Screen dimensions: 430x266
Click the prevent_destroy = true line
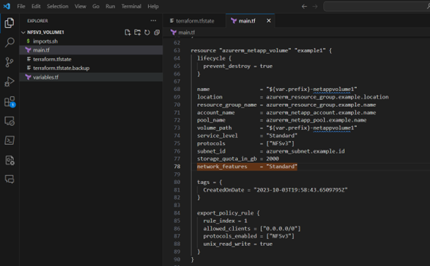click(x=238, y=66)
